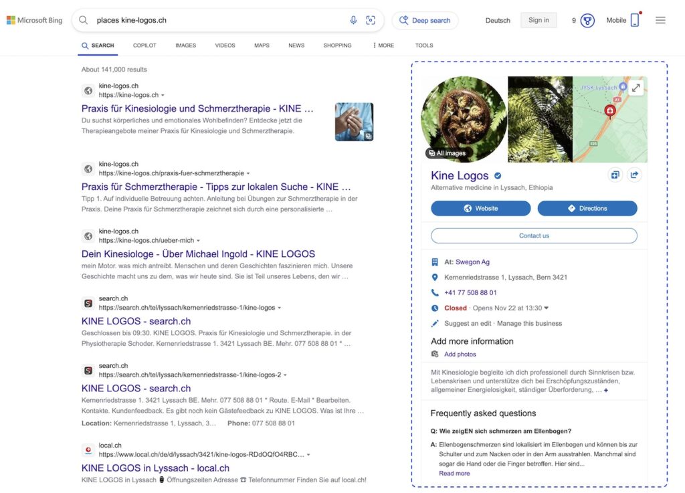This screenshot has height=493, width=685.
Task: Click the save-to-collection icon beside Kine Logos
Action: click(x=615, y=175)
